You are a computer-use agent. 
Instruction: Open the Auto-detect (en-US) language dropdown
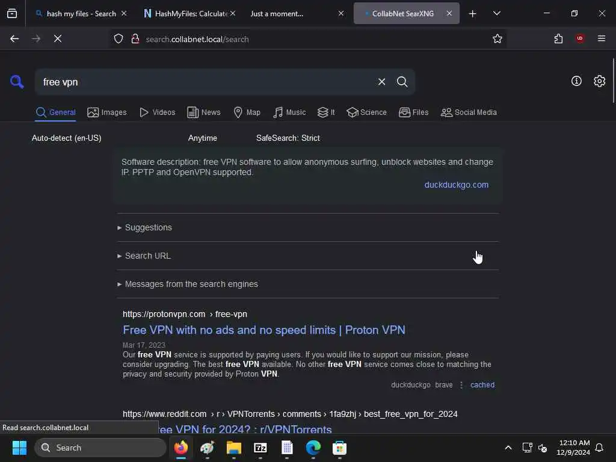point(66,138)
